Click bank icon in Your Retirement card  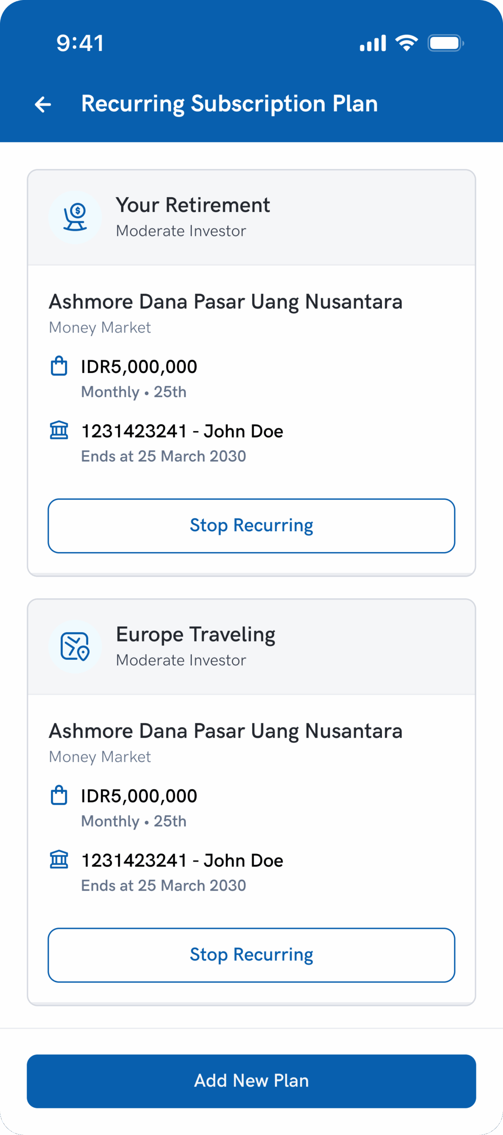click(x=59, y=431)
